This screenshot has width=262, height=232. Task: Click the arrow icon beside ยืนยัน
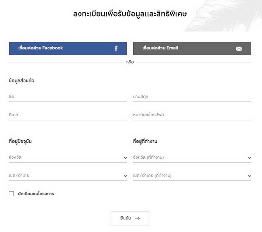coord(138,218)
